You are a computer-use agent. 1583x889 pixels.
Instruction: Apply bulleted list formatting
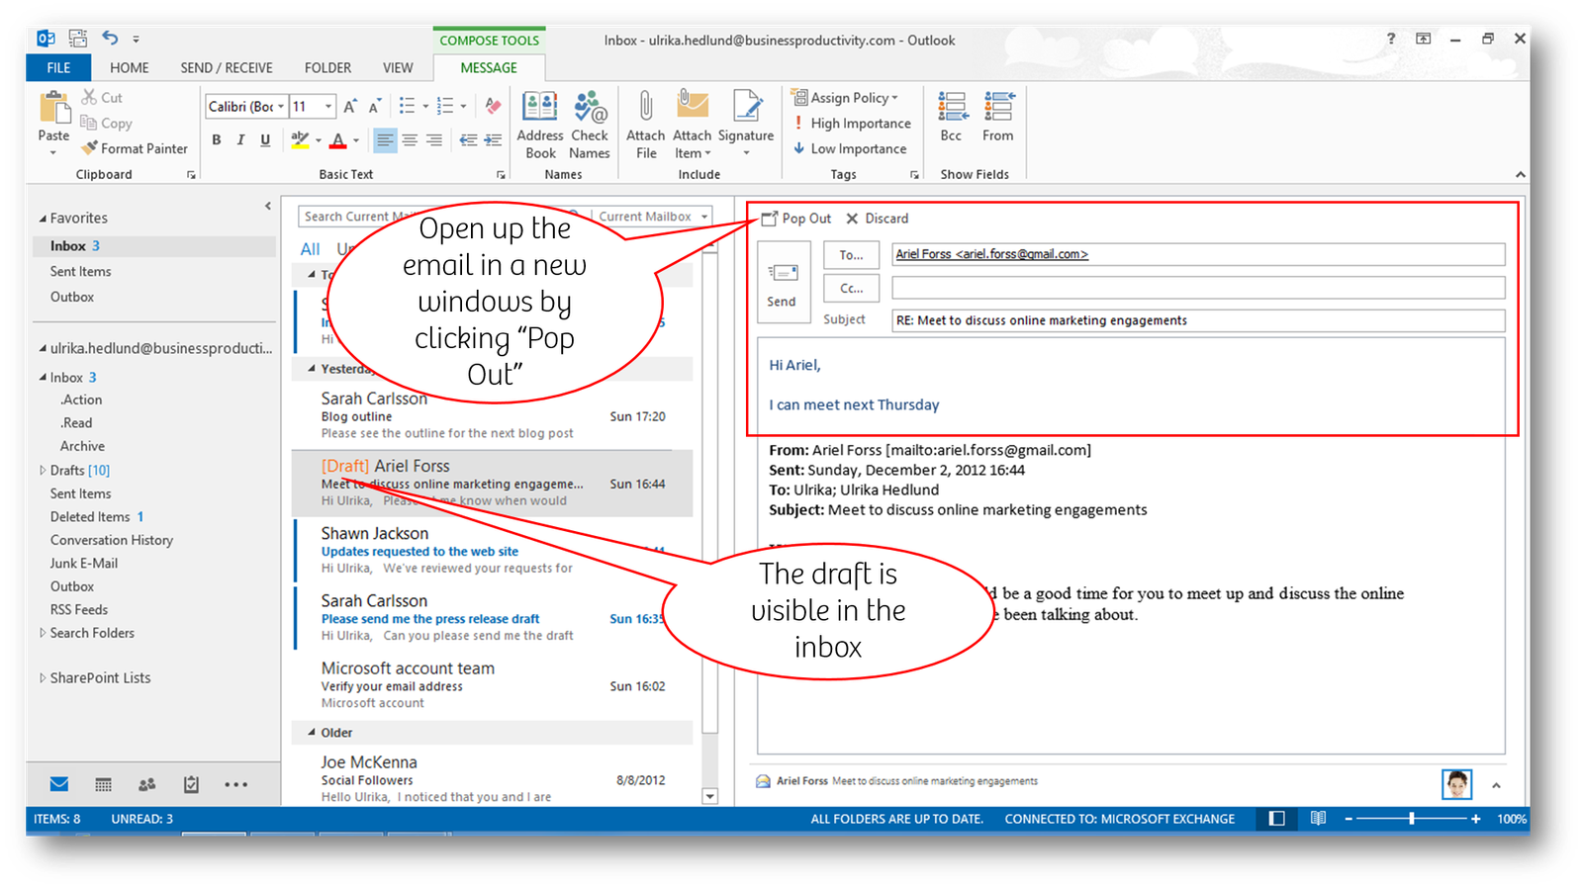[407, 106]
